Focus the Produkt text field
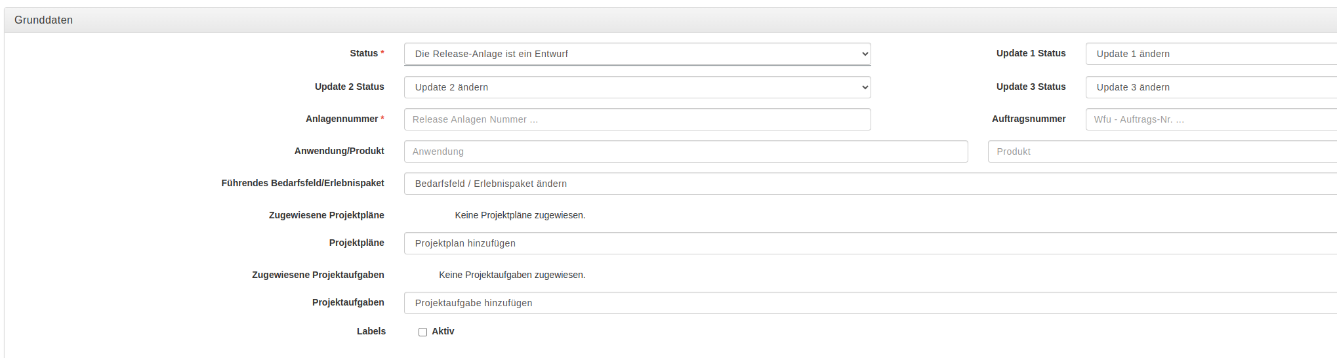Image resolution: width=1337 pixels, height=358 pixels. tap(1162, 151)
